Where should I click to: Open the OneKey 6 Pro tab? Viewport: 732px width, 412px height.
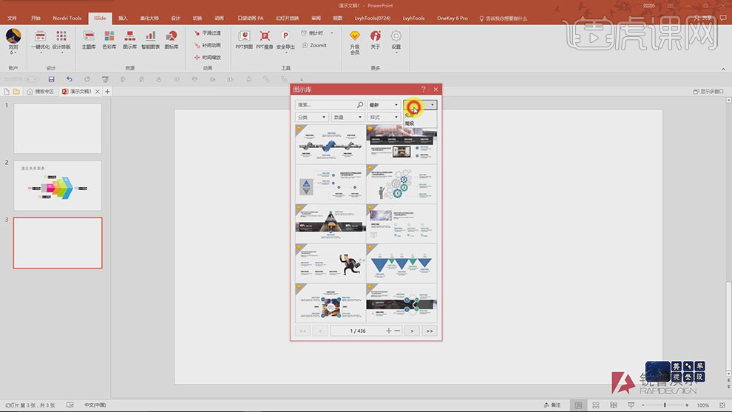coord(452,18)
